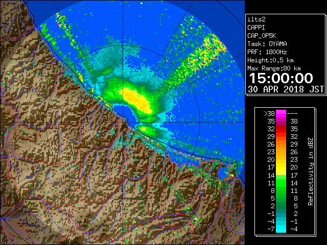327x245 pixels.
Task: Click the yellow 17-20 dBZ legend swatch
Action: [281, 167]
